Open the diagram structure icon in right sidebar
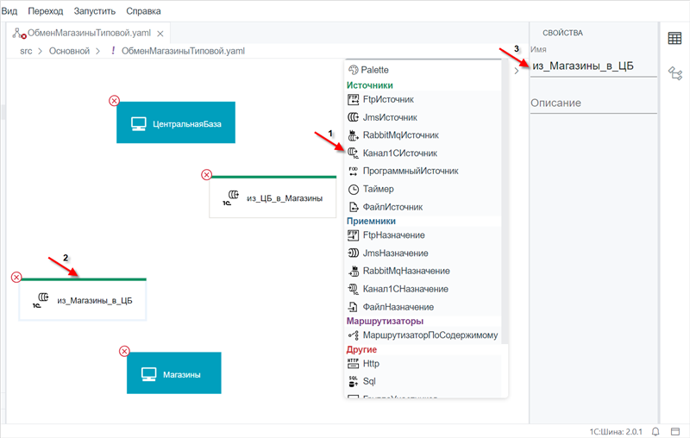Image resolution: width=690 pixels, height=438 pixels. tap(675, 73)
